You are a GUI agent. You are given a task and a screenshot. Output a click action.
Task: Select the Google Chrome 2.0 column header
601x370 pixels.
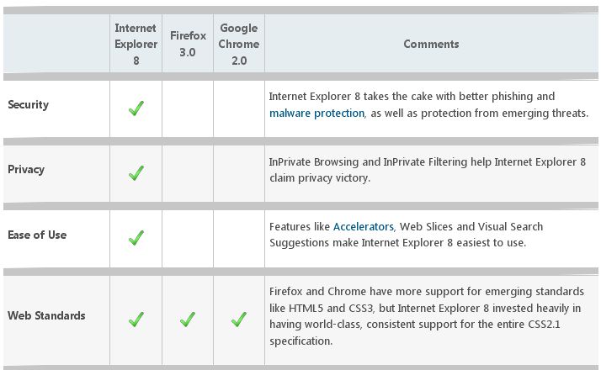[x=239, y=44]
